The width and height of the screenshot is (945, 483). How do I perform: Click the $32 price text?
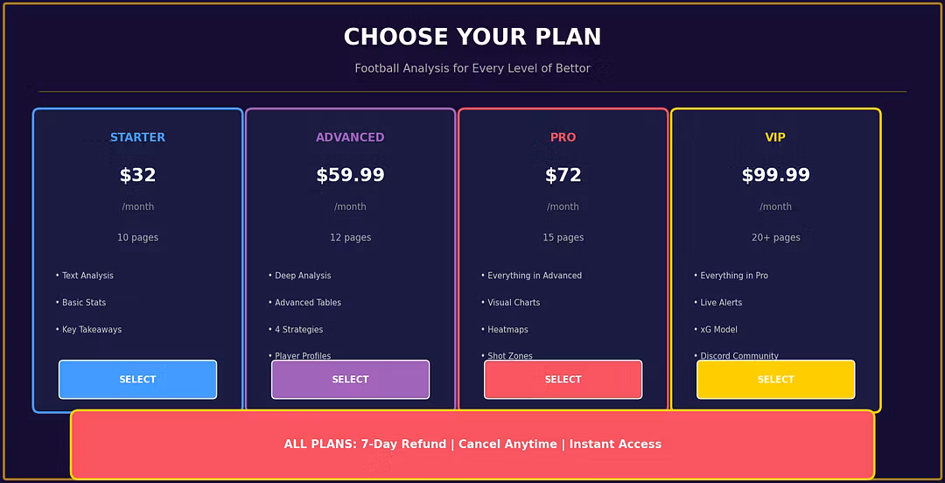pyautogui.click(x=137, y=176)
